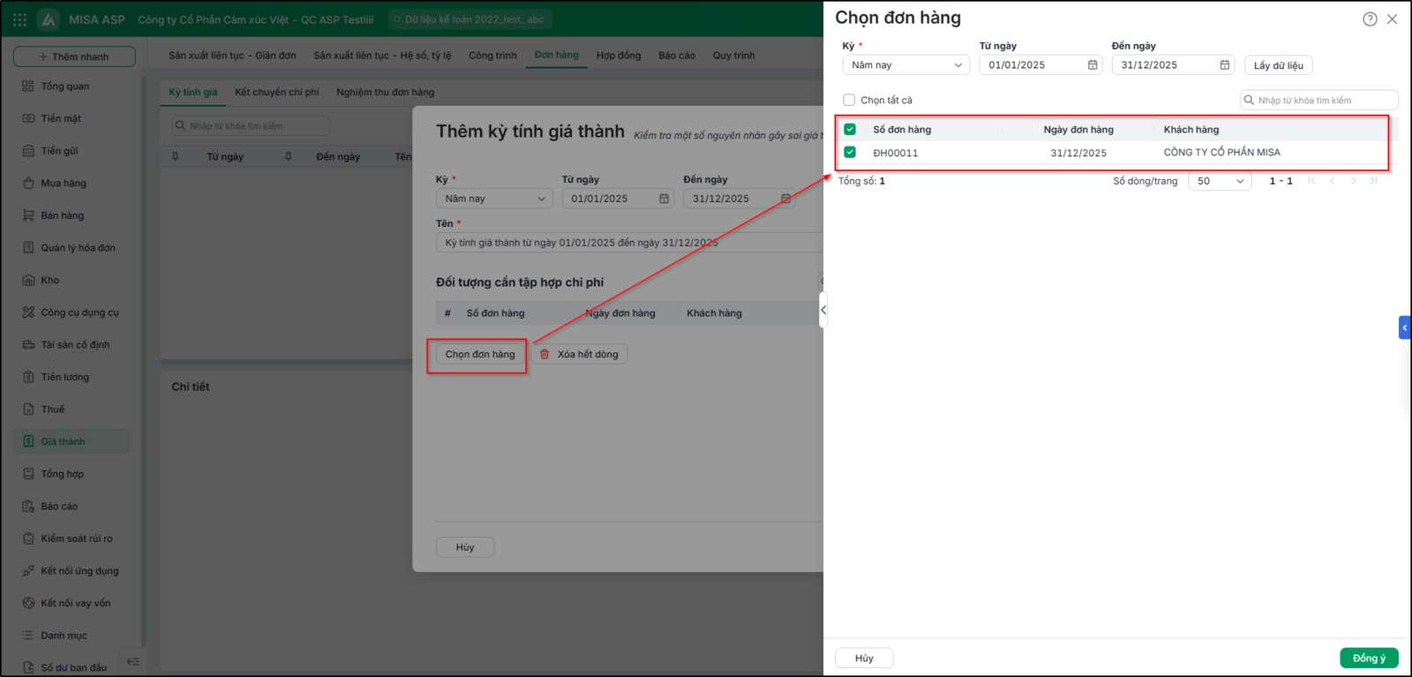Focus search box under Kỳ tính giá tab
Screen dimensions: 1412x677
(x=251, y=126)
